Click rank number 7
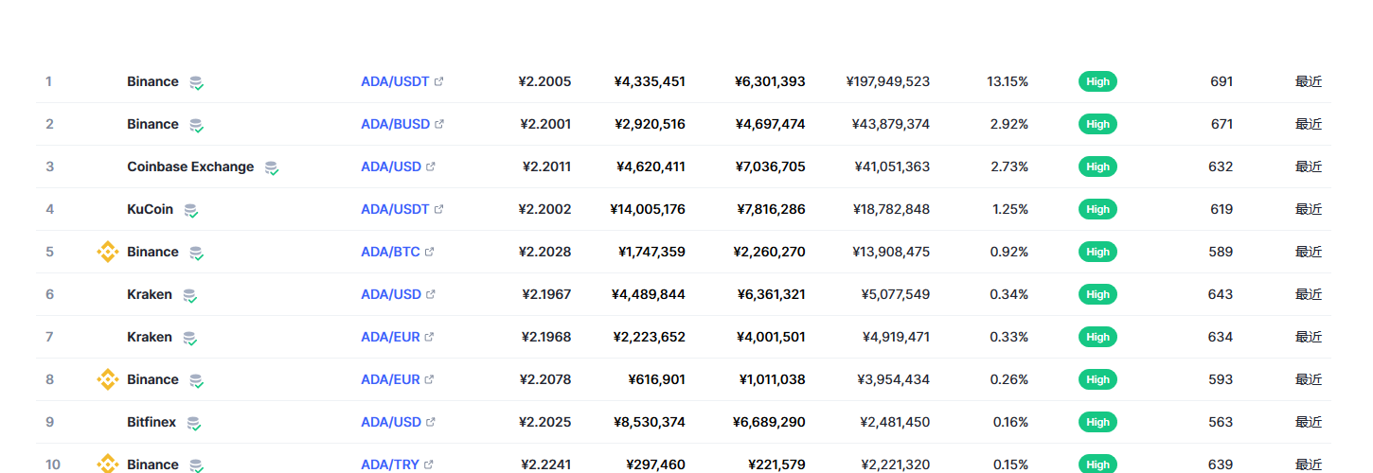The width and height of the screenshot is (1373, 473). tap(49, 337)
